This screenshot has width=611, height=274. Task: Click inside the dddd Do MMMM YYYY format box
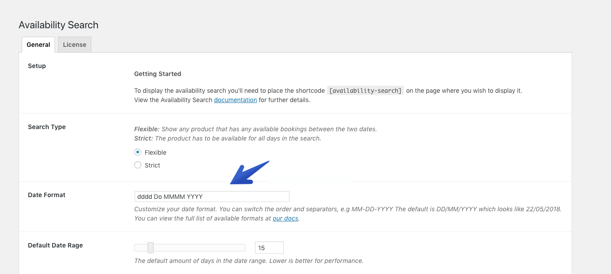(x=212, y=196)
